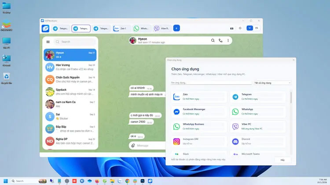Click the Discord icon in the app chooser
330x185 pixels.
point(235,141)
